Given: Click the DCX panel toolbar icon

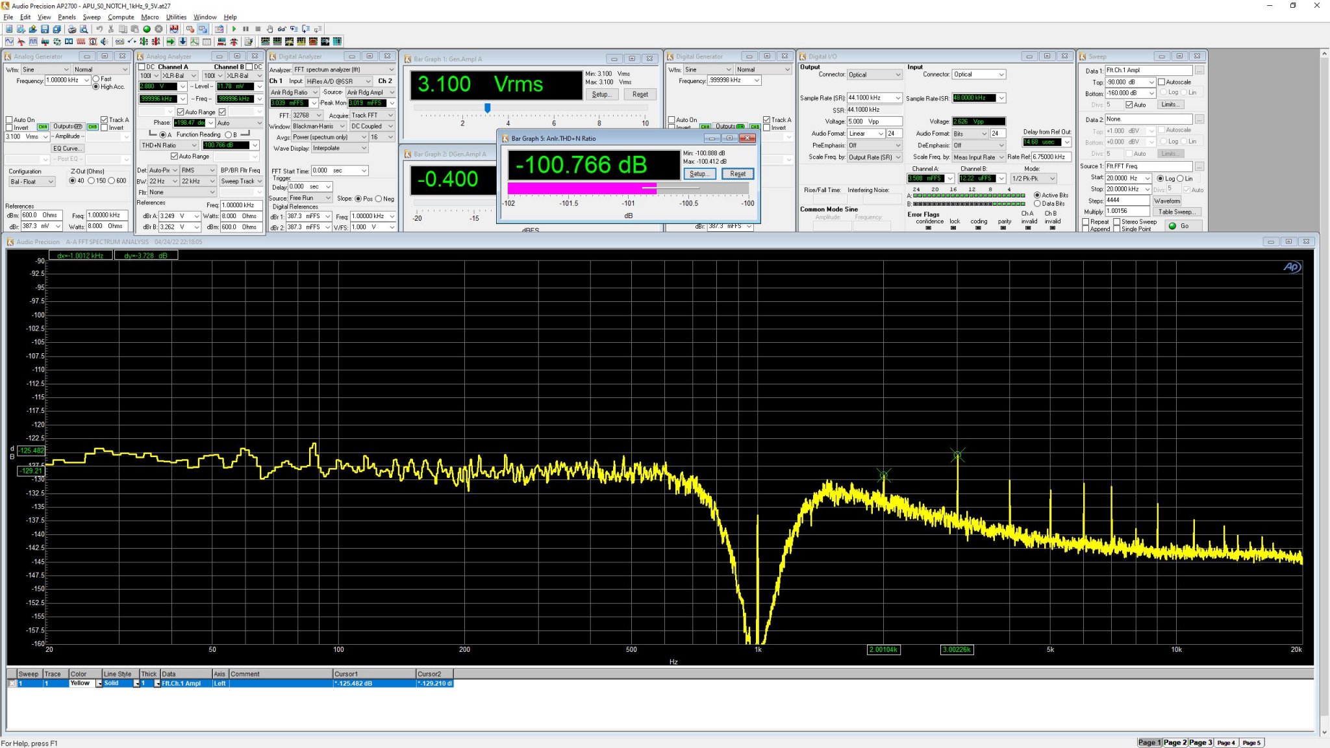Looking at the screenshot, I should [119, 41].
